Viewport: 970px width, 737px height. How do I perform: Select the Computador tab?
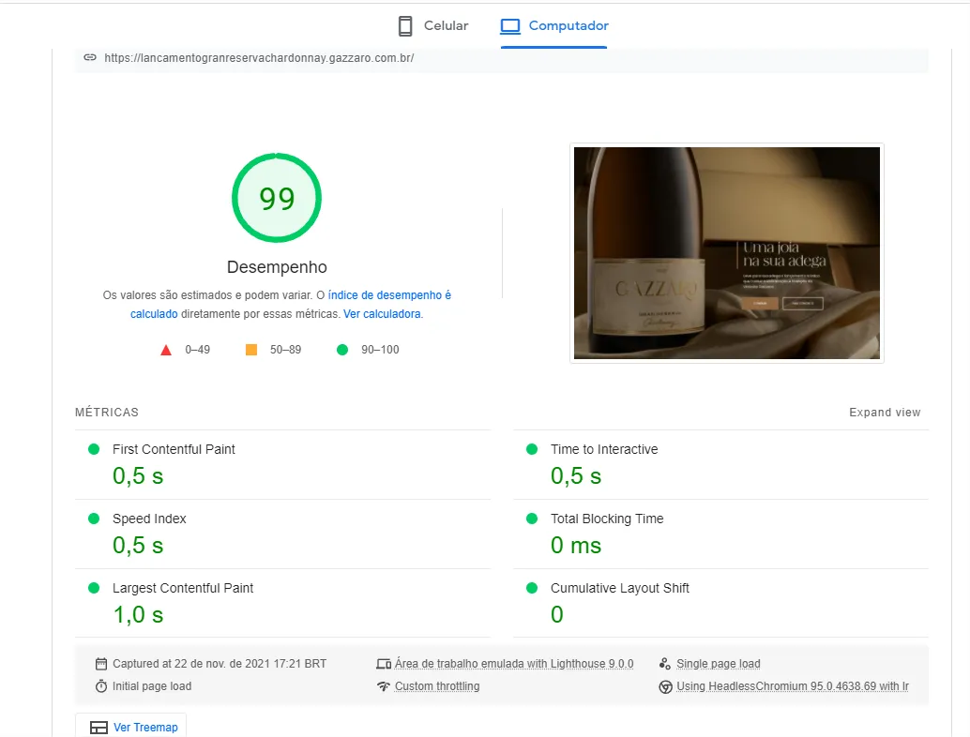(x=554, y=26)
